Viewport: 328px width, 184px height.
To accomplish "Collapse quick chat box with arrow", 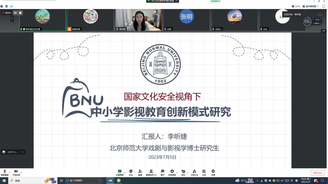I will point(23,152).
